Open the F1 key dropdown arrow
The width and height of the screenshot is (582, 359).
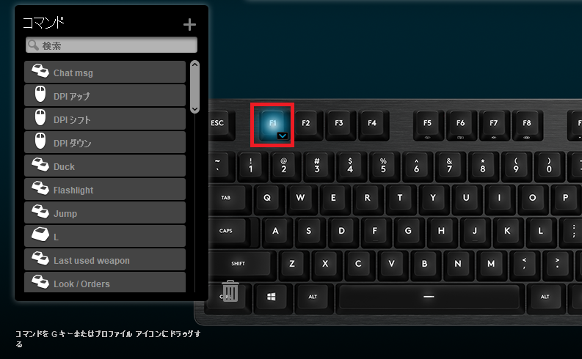point(283,136)
